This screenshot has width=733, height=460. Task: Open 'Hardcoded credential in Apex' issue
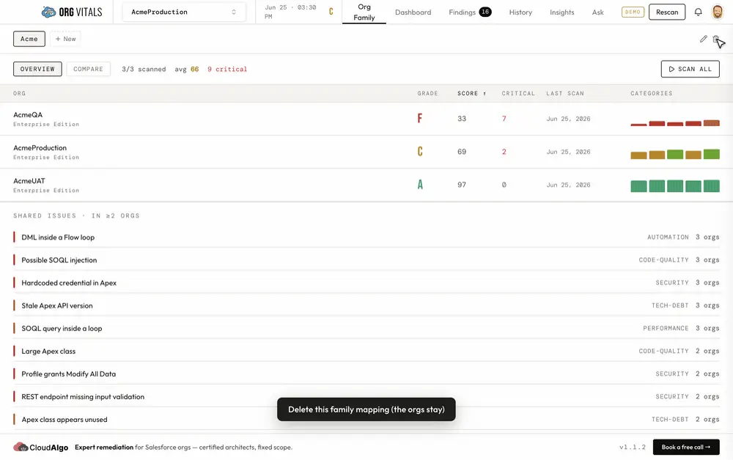366,283
